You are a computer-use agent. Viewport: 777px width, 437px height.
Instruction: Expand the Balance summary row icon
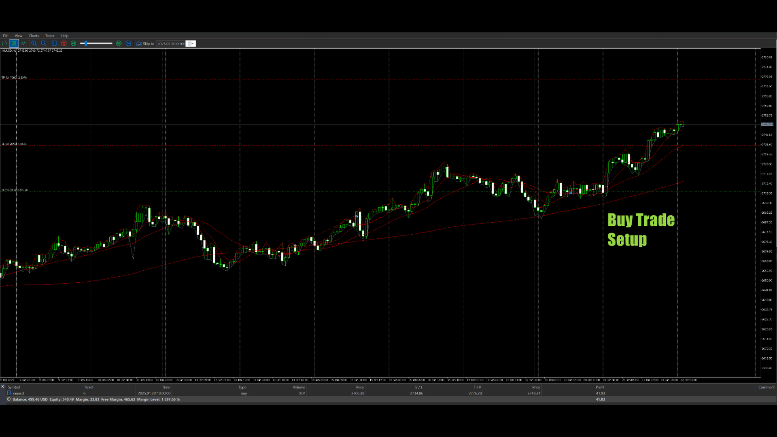[9, 399]
